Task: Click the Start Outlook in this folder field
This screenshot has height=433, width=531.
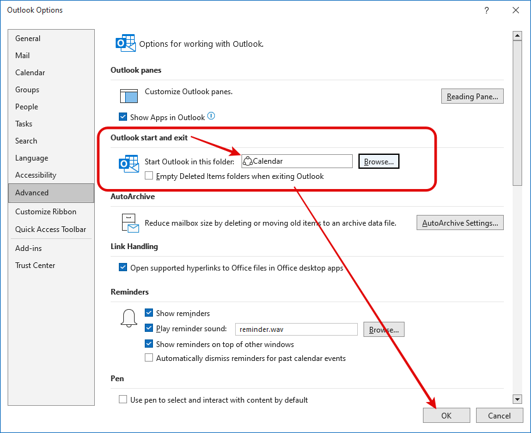Action: click(296, 161)
